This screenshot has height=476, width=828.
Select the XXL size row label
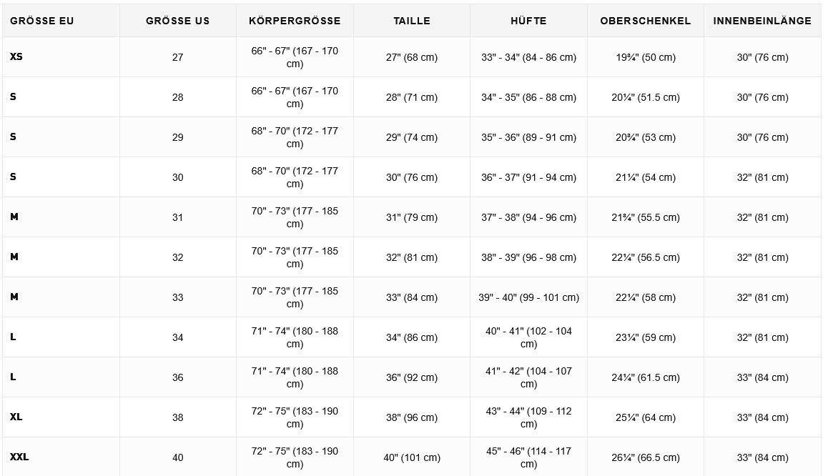click(x=19, y=457)
